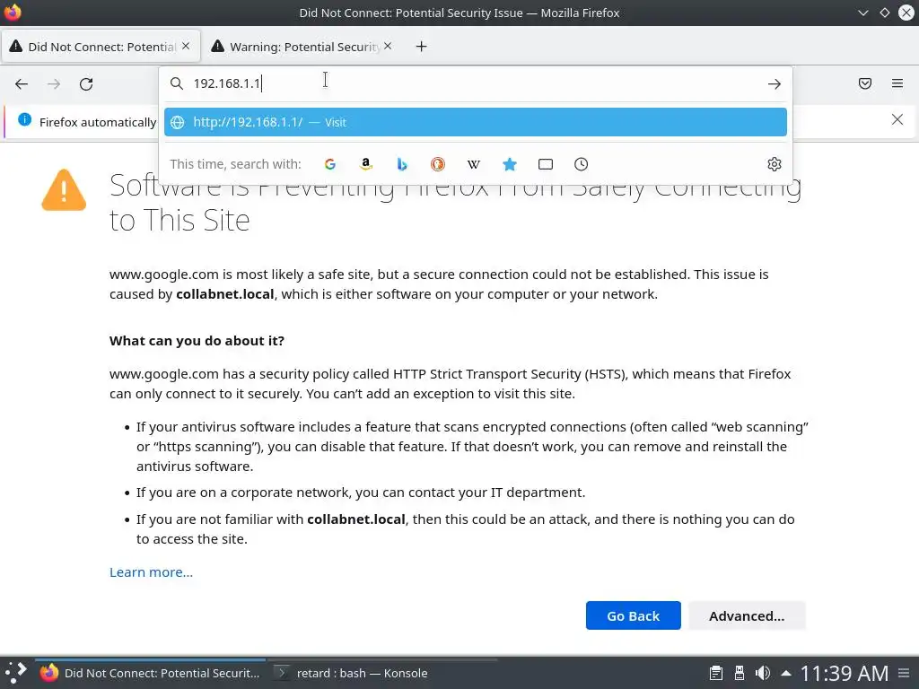Image resolution: width=919 pixels, height=689 pixels.
Task: Search this time with DuckDuckGo
Action: 438,164
